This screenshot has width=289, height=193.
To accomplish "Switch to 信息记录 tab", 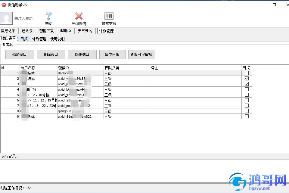I will tap(8, 31).
